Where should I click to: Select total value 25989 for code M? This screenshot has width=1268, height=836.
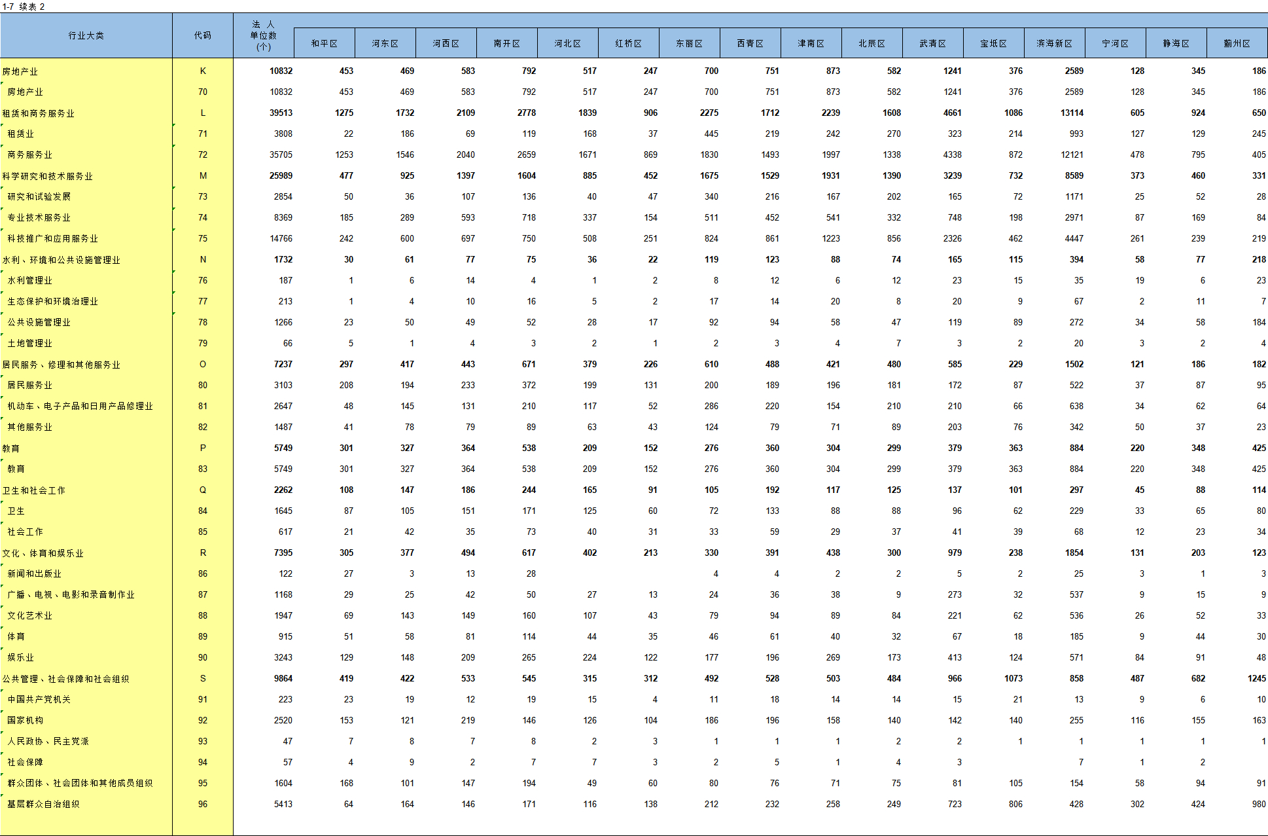tap(281, 175)
